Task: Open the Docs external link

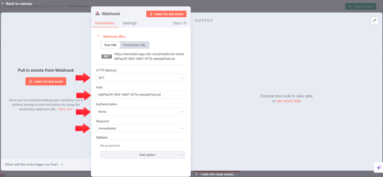Action: coord(180,23)
